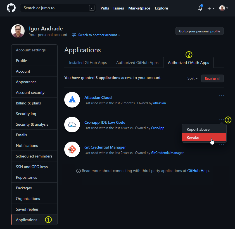Open Marketplace in the top navigation
Screen dimensions: 235x229
coord(139,8)
